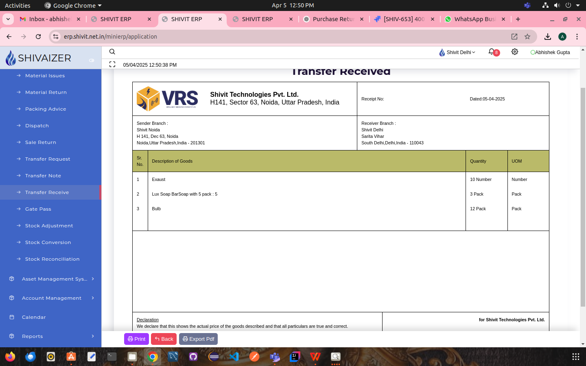Viewport: 586px width, 366px height.
Task: Open the settings gear icon
Action: 515,52
